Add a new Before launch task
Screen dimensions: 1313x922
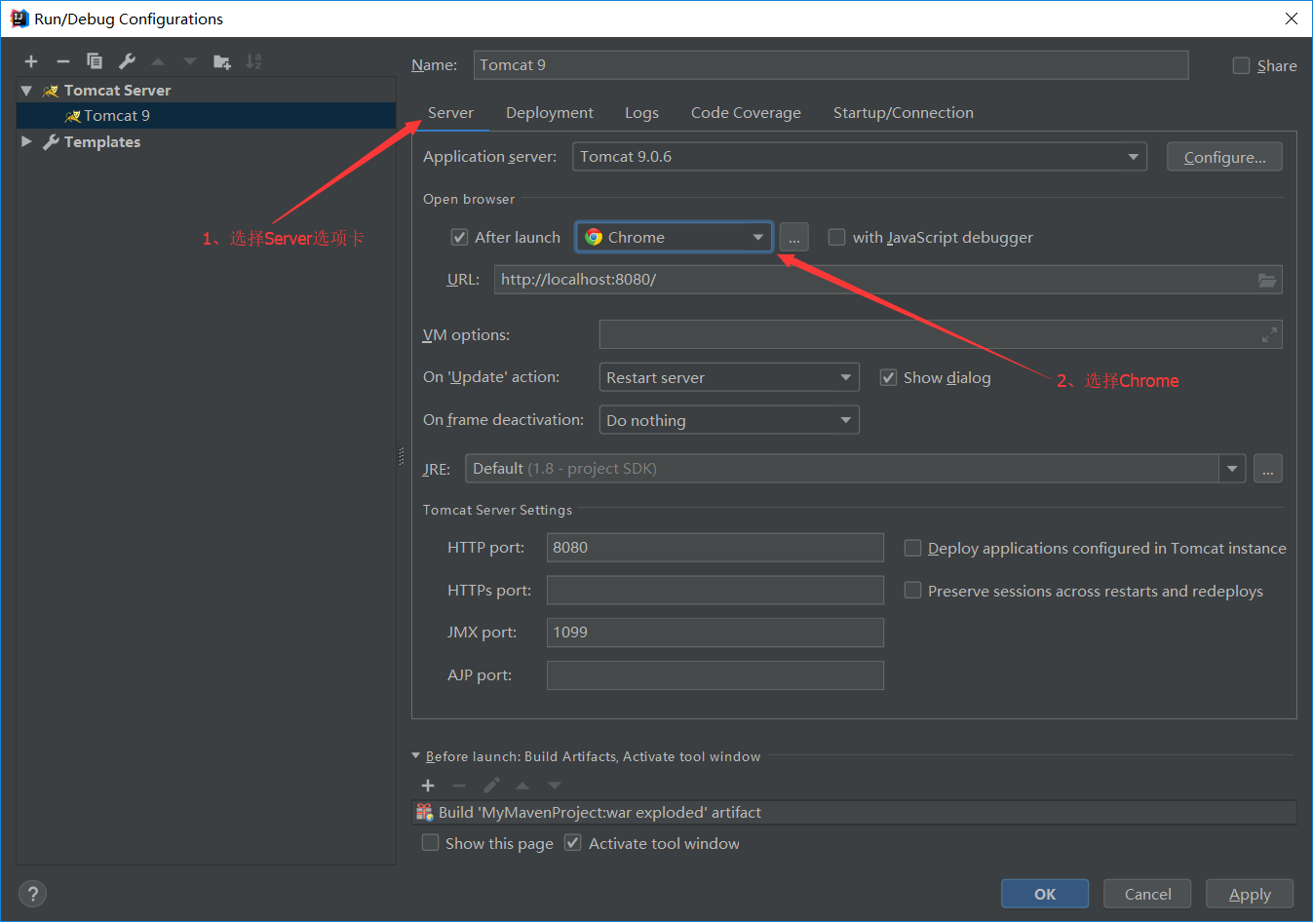click(428, 786)
